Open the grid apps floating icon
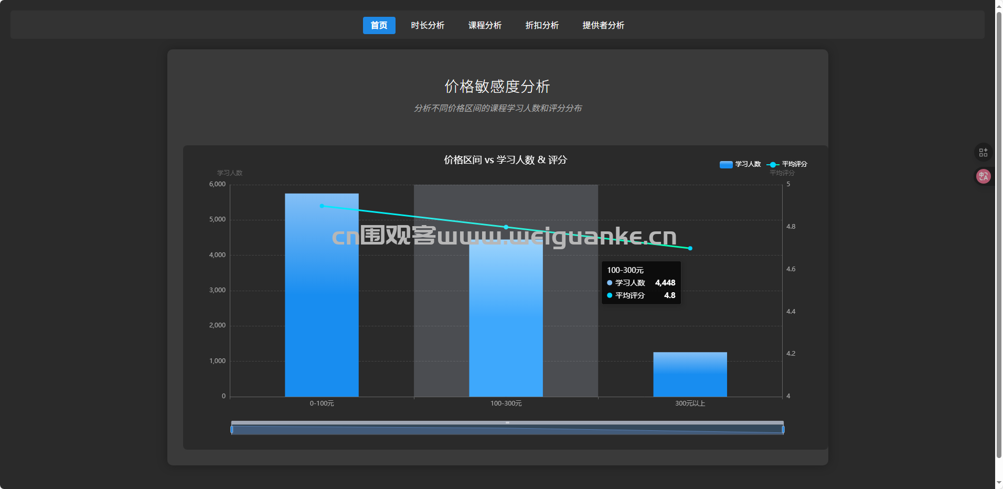 pyautogui.click(x=983, y=152)
